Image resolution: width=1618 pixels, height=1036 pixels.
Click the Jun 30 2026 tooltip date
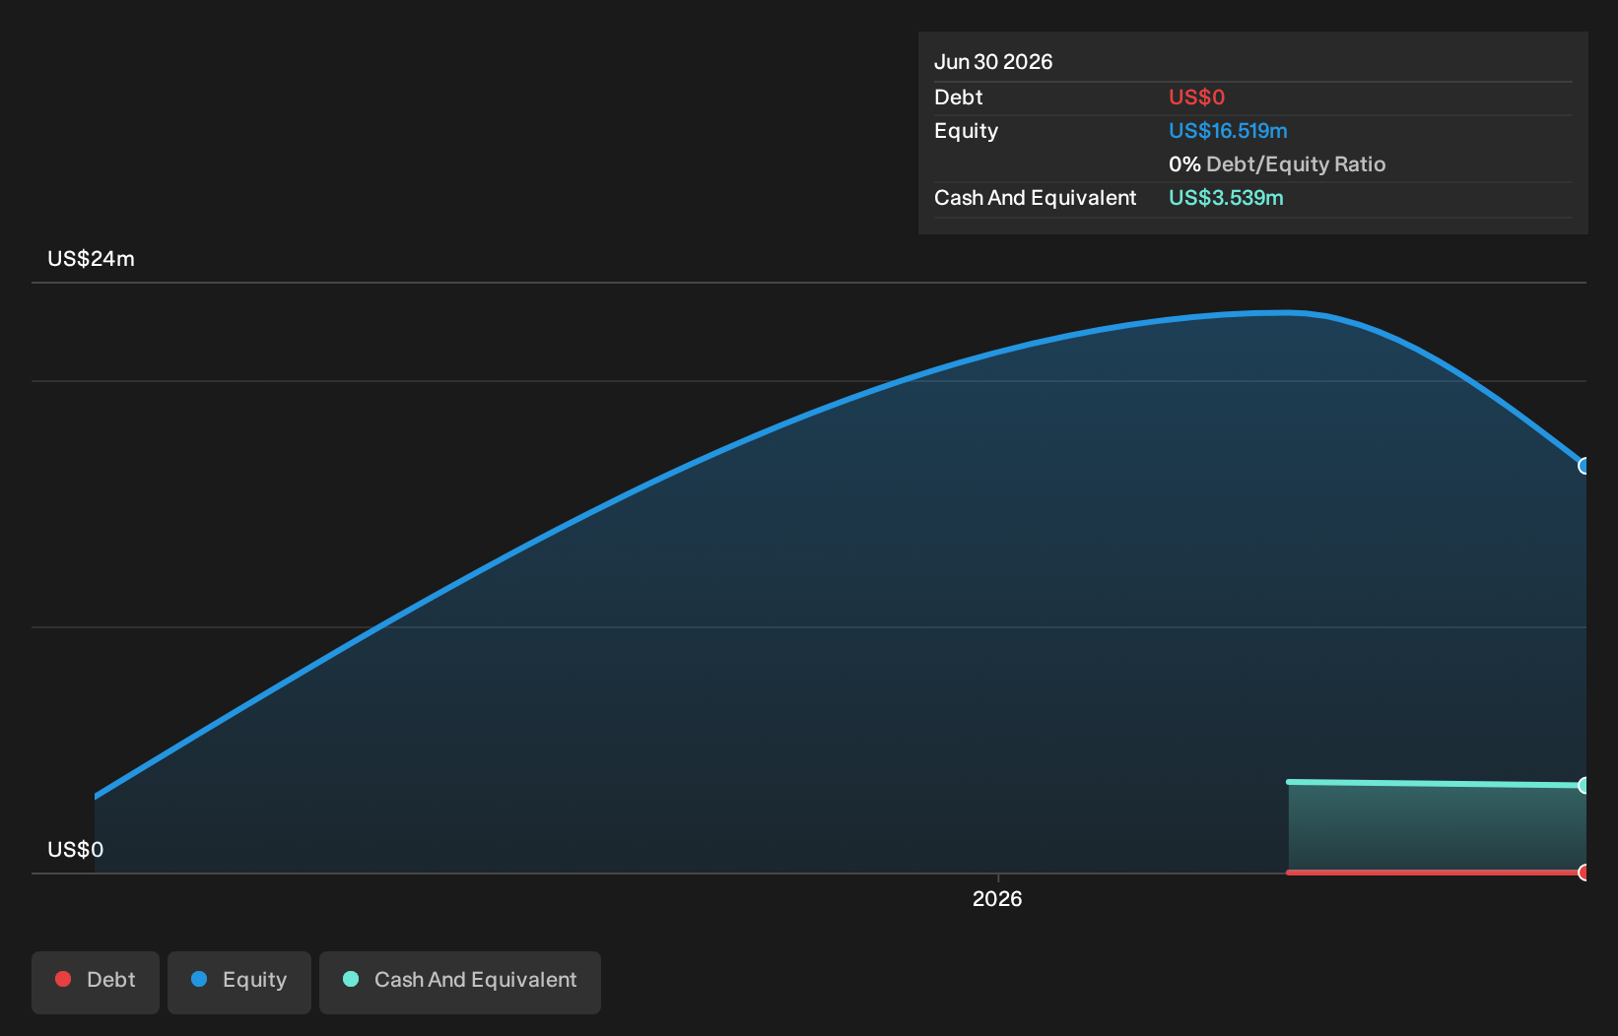coord(993,62)
